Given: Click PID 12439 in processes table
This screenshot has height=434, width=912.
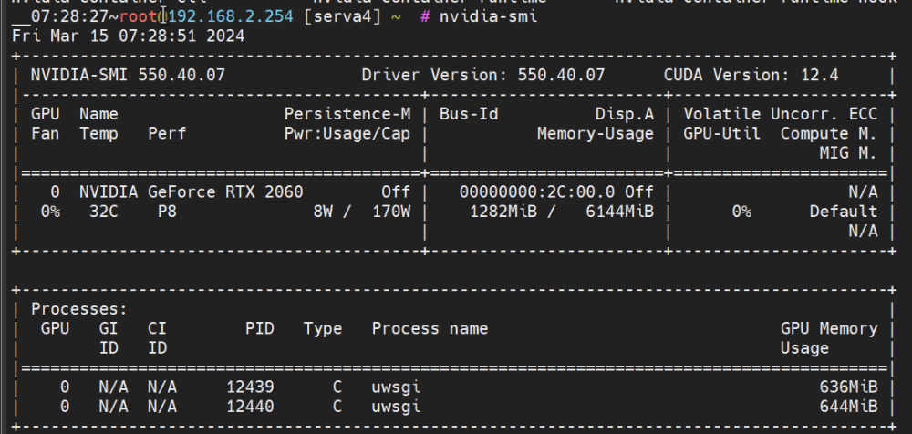Looking at the screenshot, I should click(250, 387).
